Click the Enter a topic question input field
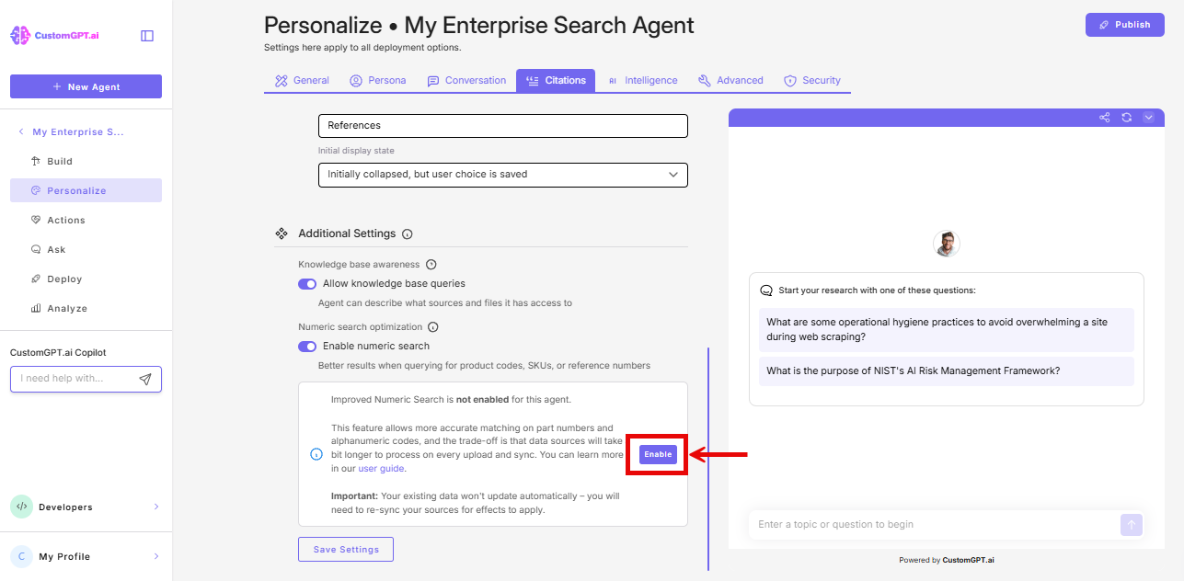1184x581 pixels. click(929, 524)
